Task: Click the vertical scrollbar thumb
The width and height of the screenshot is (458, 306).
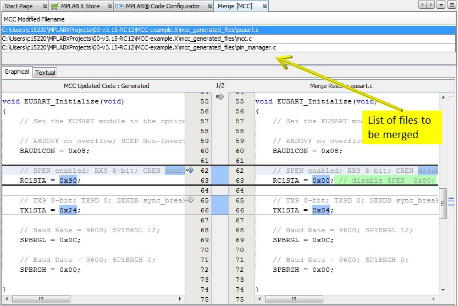Action: click(x=443, y=204)
